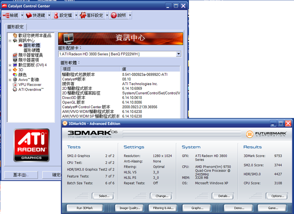Select the 圖形設定 tab

[x=16, y=27]
